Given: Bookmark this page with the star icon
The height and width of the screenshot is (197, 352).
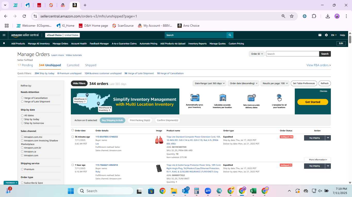Looking at the screenshot, I should (x=292, y=16).
